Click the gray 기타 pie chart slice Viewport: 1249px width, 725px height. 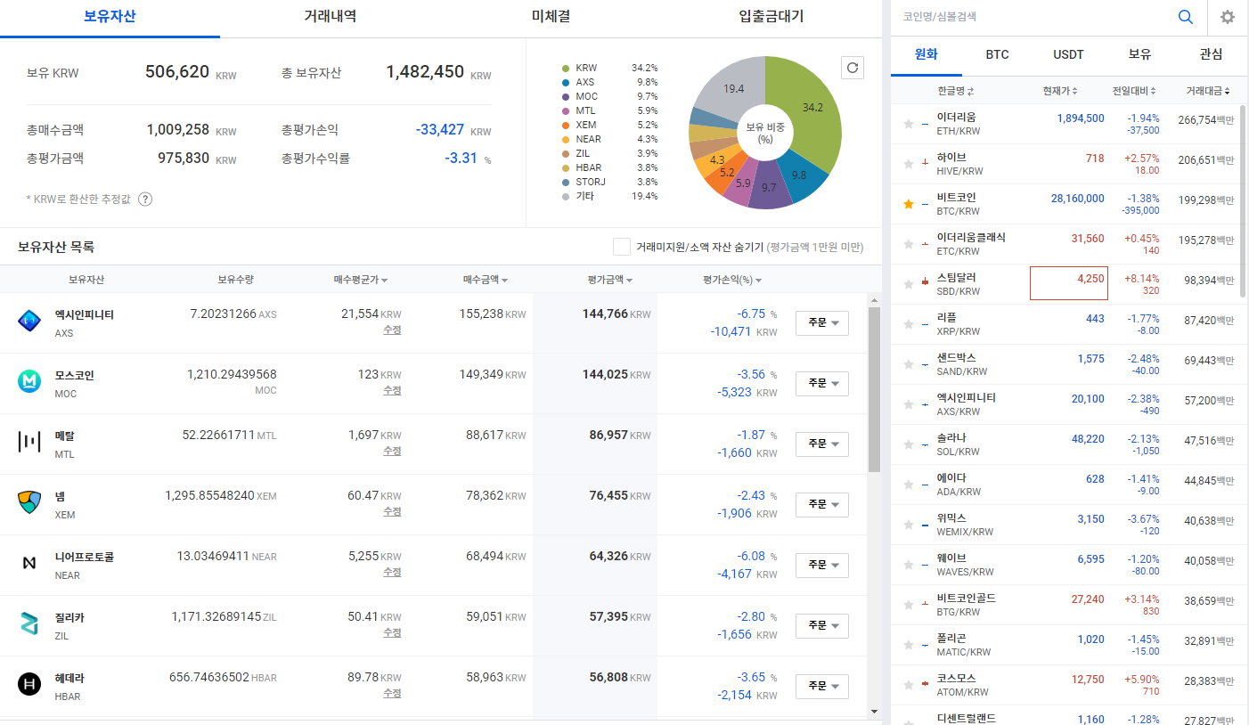click(x=732, y=87)
